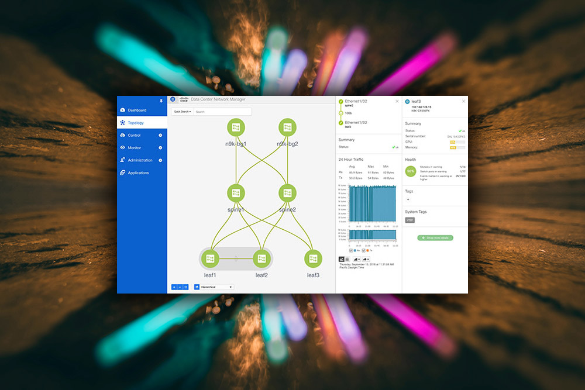The image size is (585, 390).
Task: Click the n9k-bg2 switch icon
Action: coord(287,126)
